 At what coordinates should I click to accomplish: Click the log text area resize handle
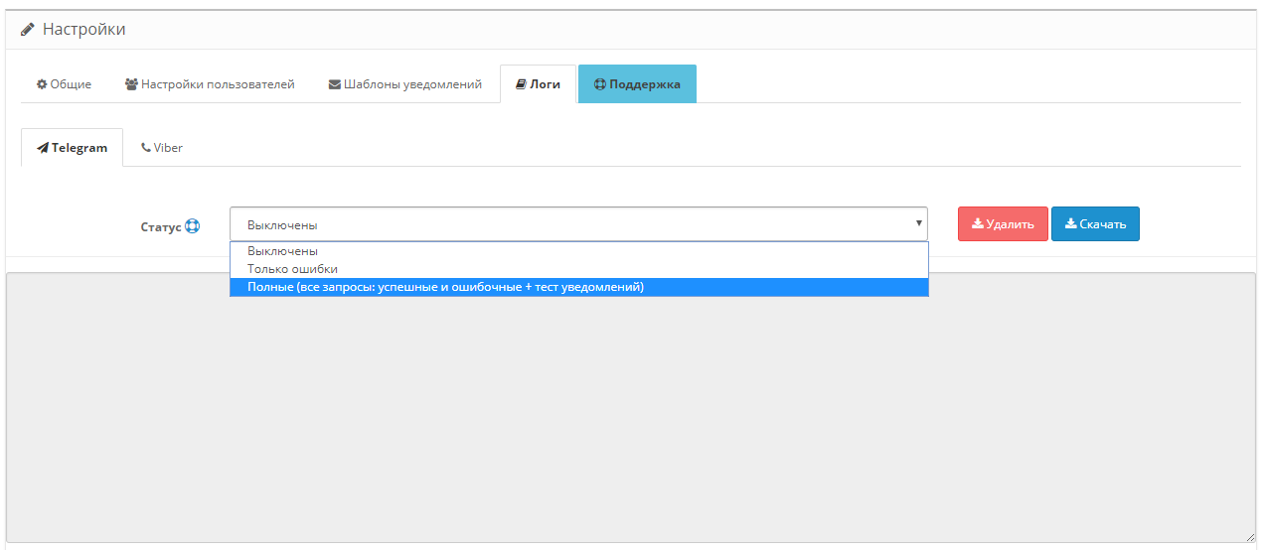pos(1249,536)
